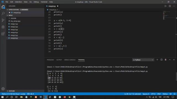This screenshot has width=177, height=99.
Task: Open nmpy3.py in the file tree
Action: coord(14,30)
